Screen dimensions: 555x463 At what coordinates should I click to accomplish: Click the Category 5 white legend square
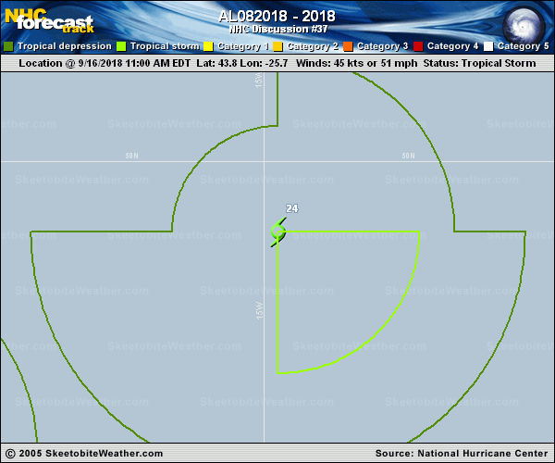pos(487,46)
